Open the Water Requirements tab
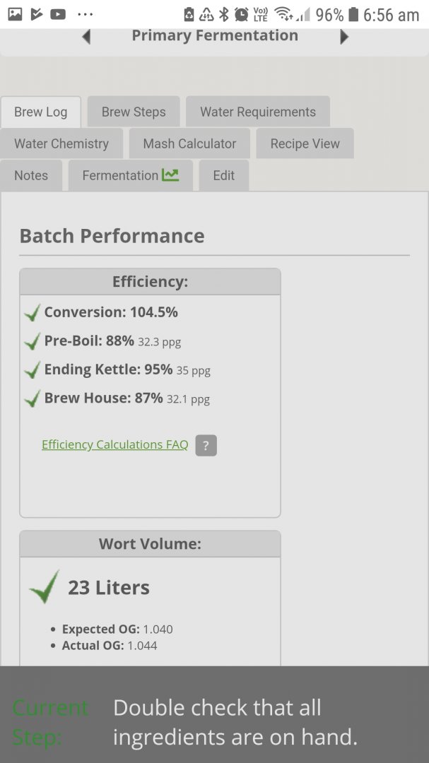The image size is (429, 763). 258,112
